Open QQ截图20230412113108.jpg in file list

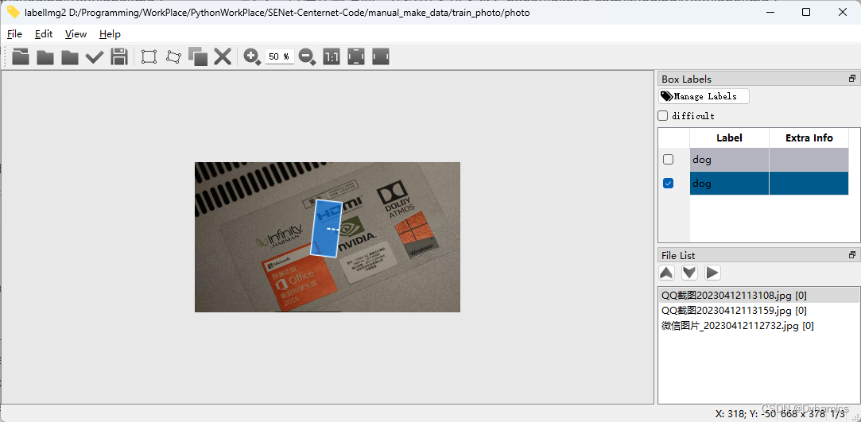(x=759, y=295)
